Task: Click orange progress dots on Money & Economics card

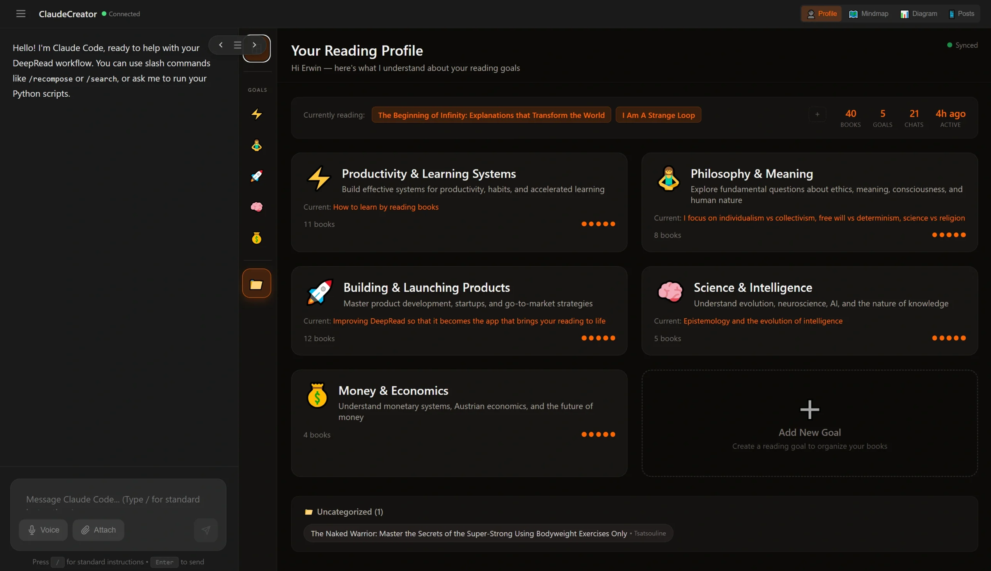Action: click(598, 434)
